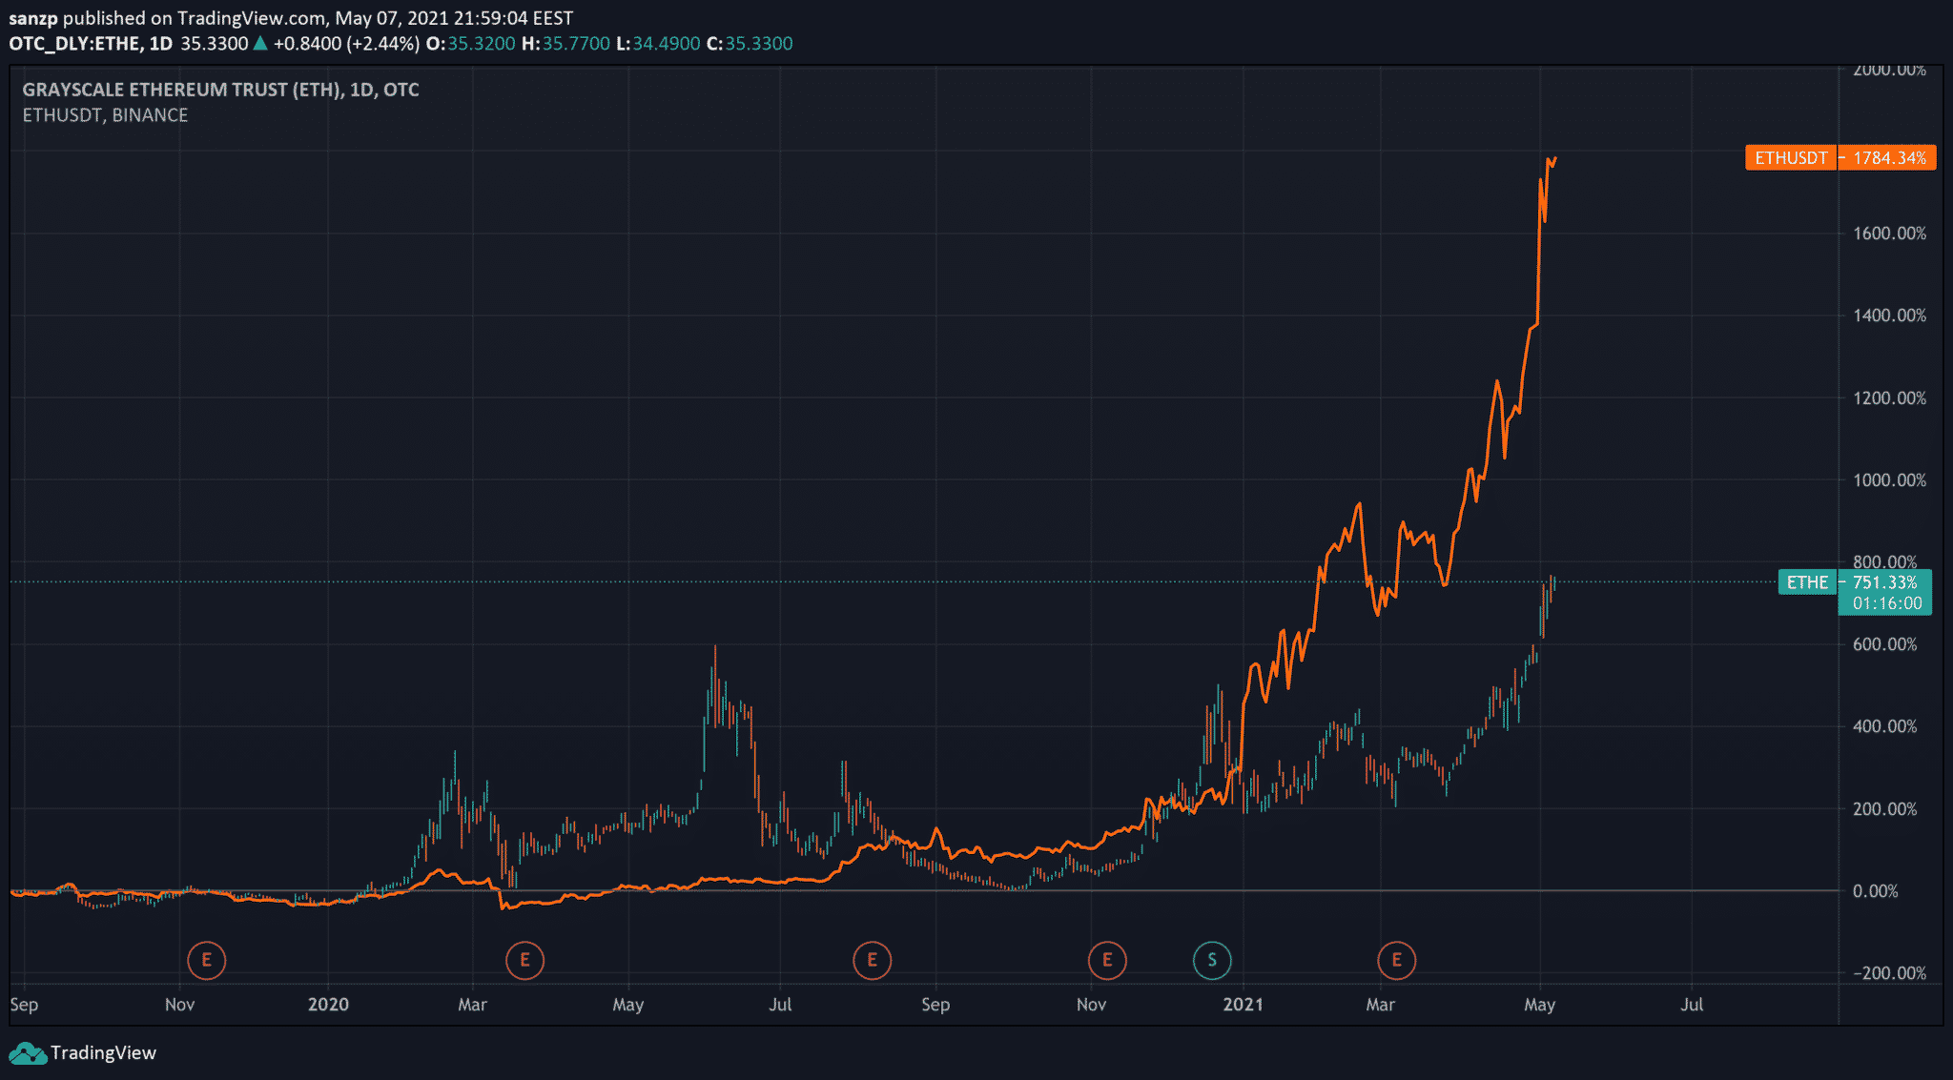The height and width of the screenshot is (1080, 1953).
Task: Click the high value H:35.7700
Action: pos(565,44)
